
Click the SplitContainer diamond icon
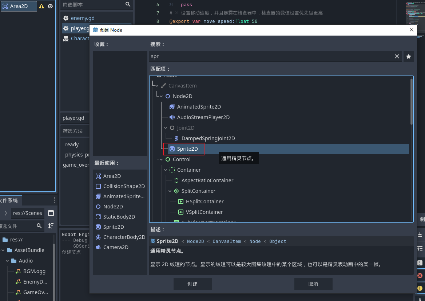tap(176, 191)
